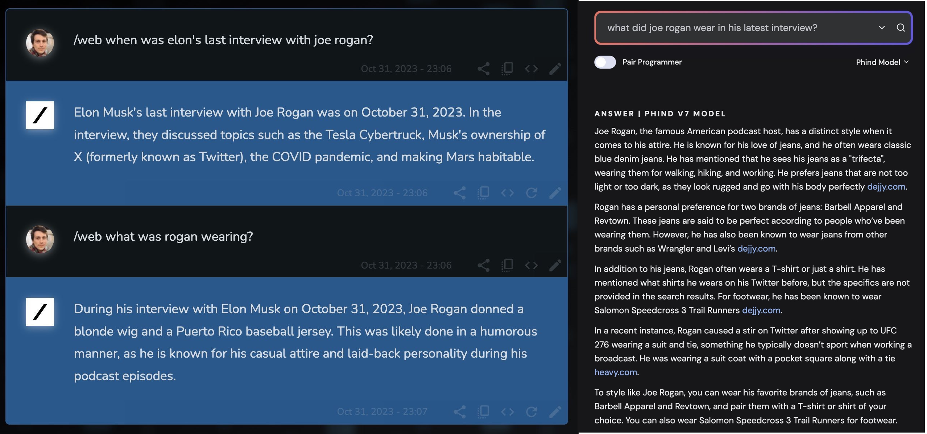Open dejjy.com link after Wrangler and Levi's
The image size is (927, 434).
coord(756,249)
